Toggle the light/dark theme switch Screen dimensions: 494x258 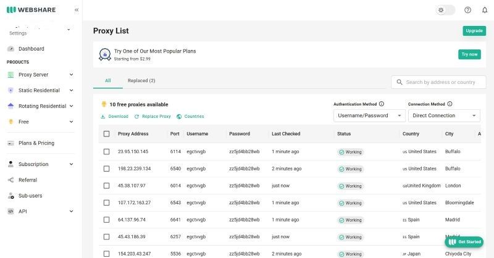[x=445, y=10]
